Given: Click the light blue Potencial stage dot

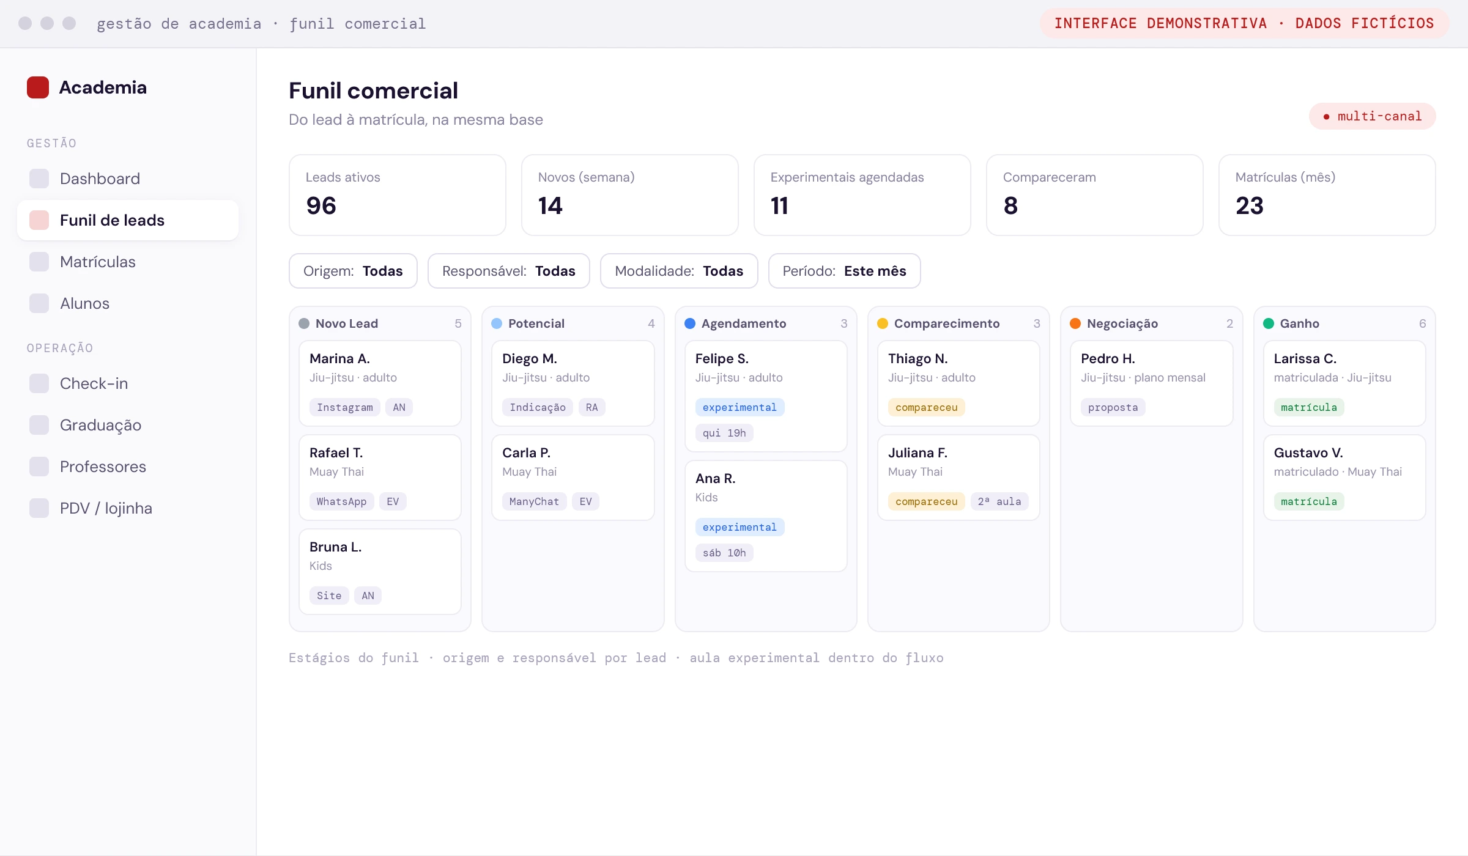Looking at the screenshot, I should 497,323.
